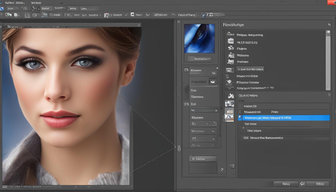
Task: Toggle the small checkbox beside the blue row
Action: [x=239, y=117]
